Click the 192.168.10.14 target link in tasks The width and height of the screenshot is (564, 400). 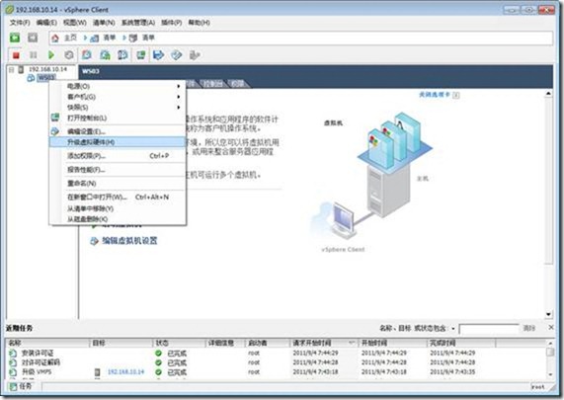[x=125, y=371]
